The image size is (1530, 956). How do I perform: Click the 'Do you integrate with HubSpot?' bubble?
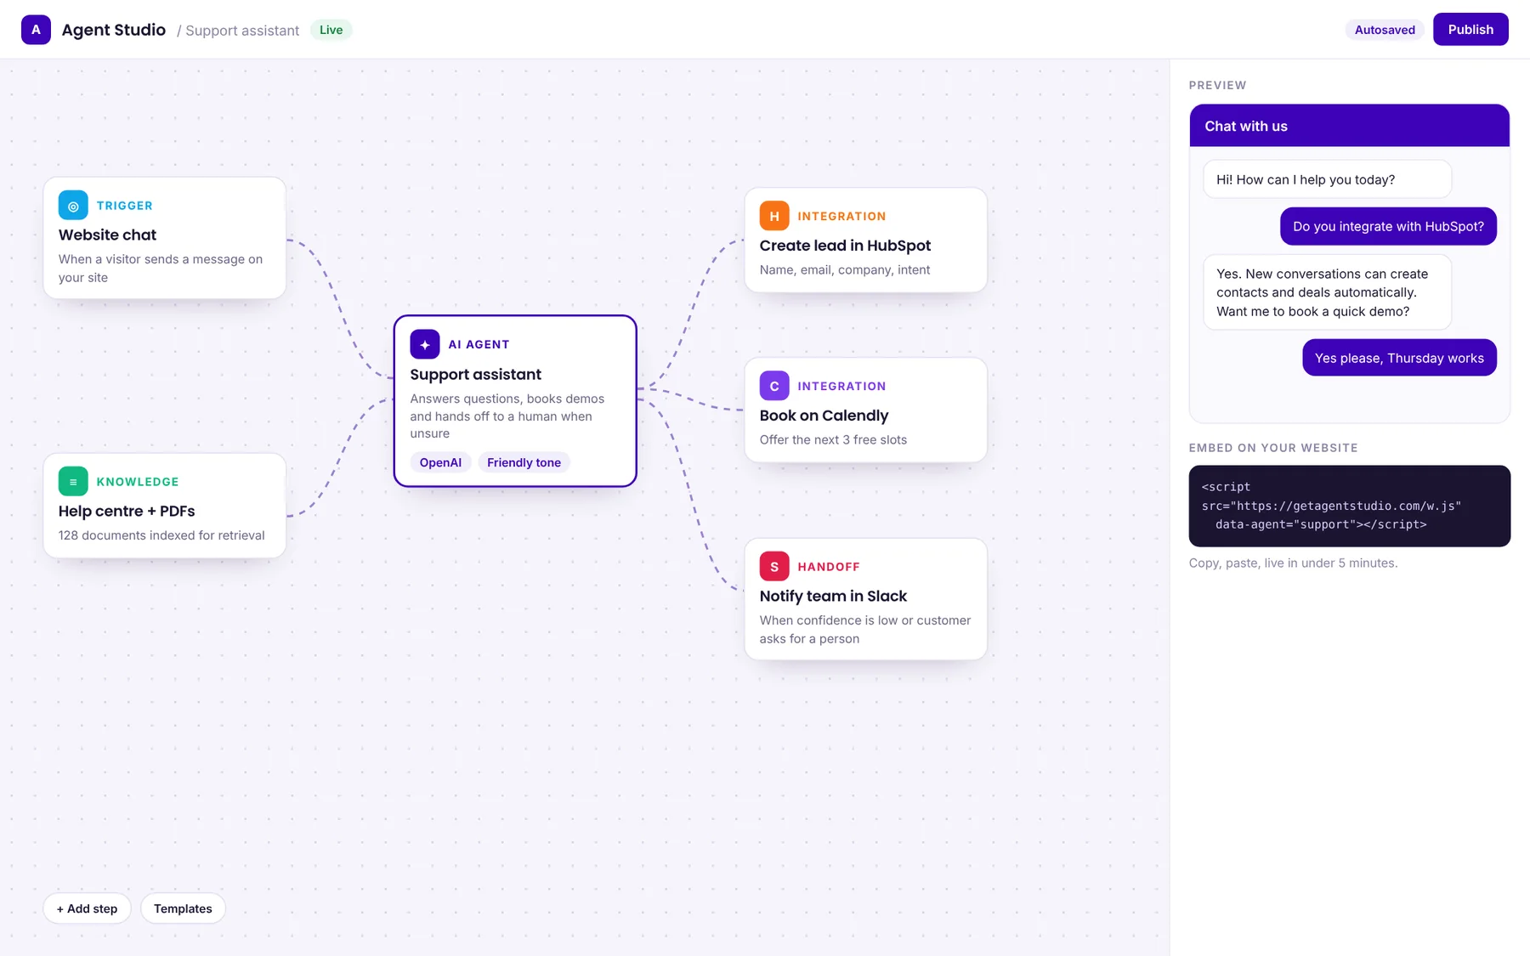(x=1388, y=226)
